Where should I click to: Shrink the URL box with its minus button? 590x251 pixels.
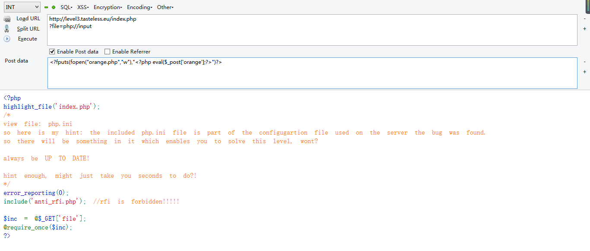point(584,19)
